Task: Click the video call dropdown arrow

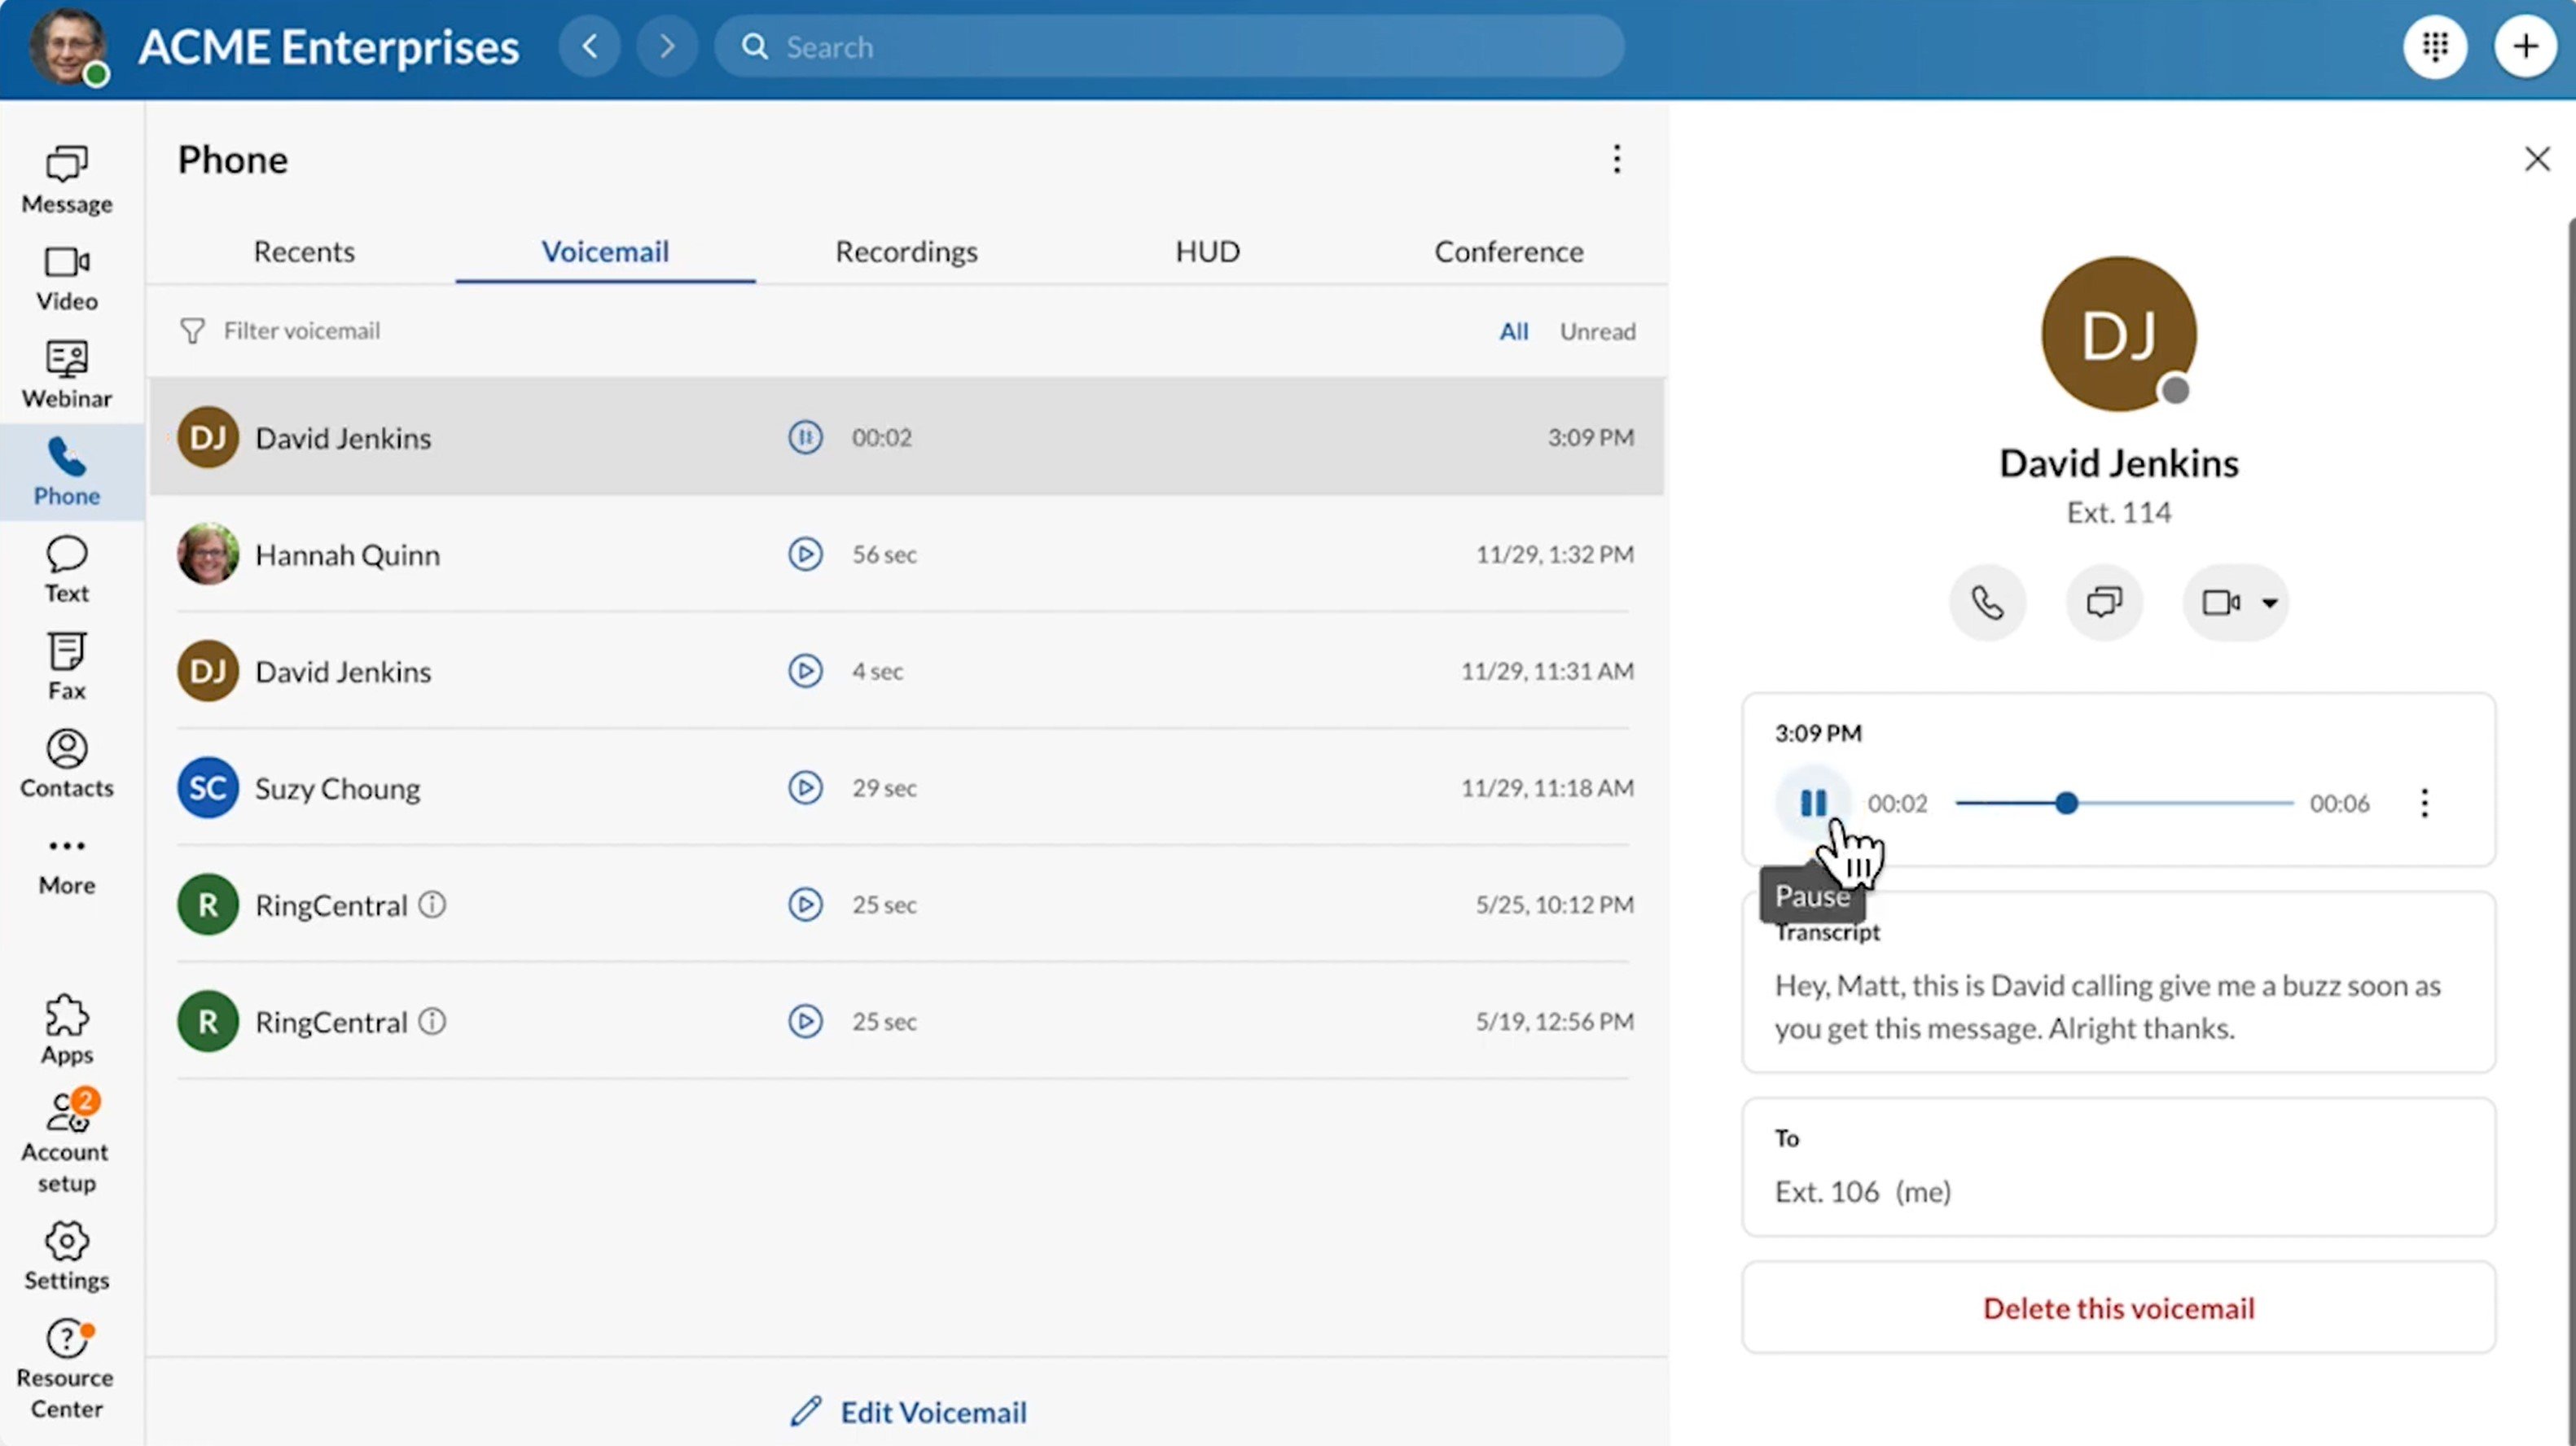Action: click(x=2270, y=602)
